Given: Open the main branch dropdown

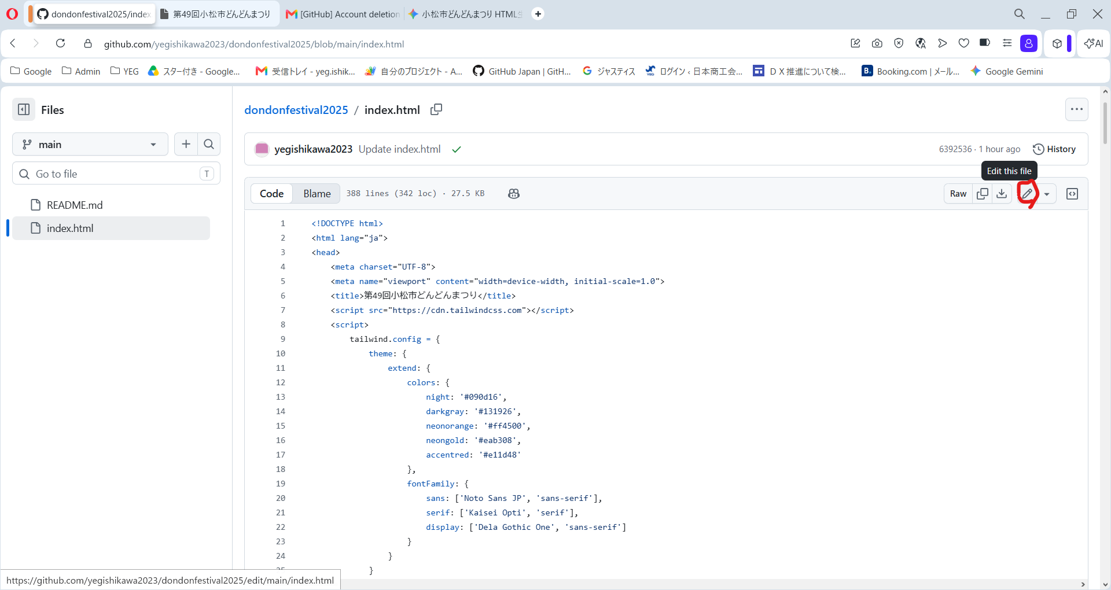Looking at the screenshot, I should point(90,144).
